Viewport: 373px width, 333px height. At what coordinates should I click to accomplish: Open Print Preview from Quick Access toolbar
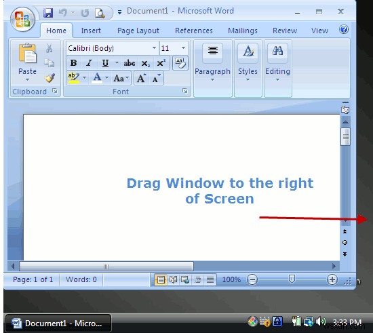[100, 13]
